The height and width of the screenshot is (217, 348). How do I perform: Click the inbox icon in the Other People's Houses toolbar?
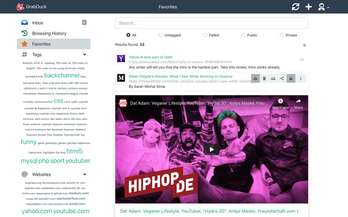point(273,78)
